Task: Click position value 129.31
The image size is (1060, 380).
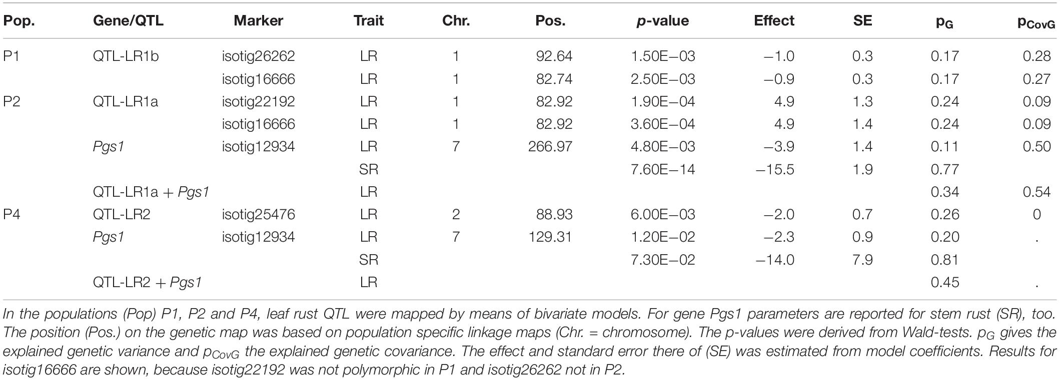Action: [550, 237]
